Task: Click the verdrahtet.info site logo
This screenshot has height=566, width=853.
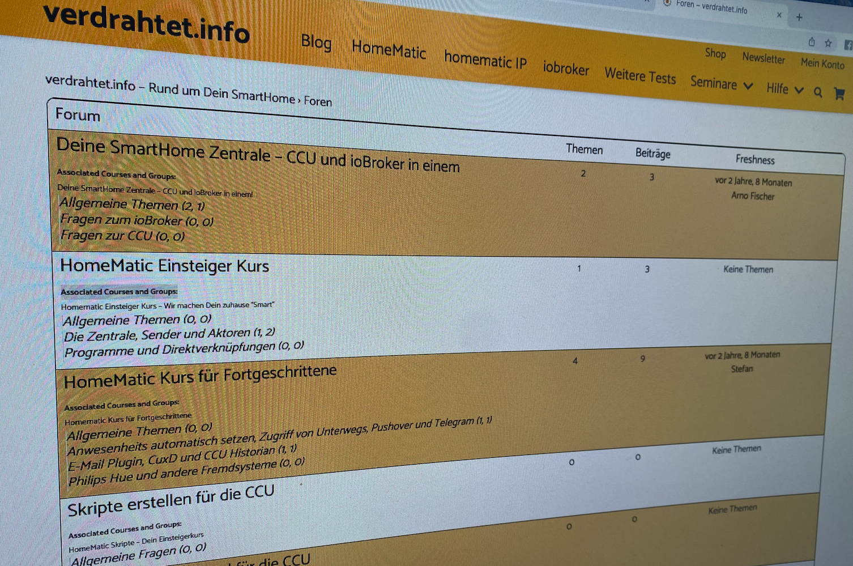Action: 146,23
